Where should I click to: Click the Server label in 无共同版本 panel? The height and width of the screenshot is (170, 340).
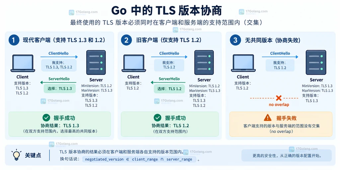pyautogui.click(x=316, y=80)
